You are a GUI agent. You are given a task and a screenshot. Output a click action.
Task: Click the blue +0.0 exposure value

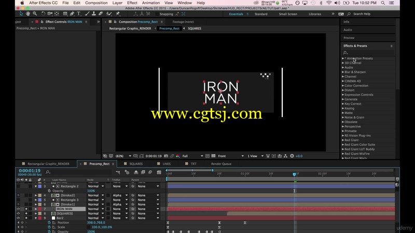299,156
